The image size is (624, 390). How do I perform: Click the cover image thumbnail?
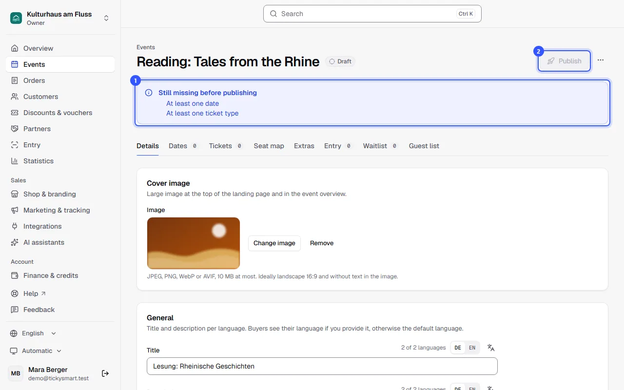194,243
